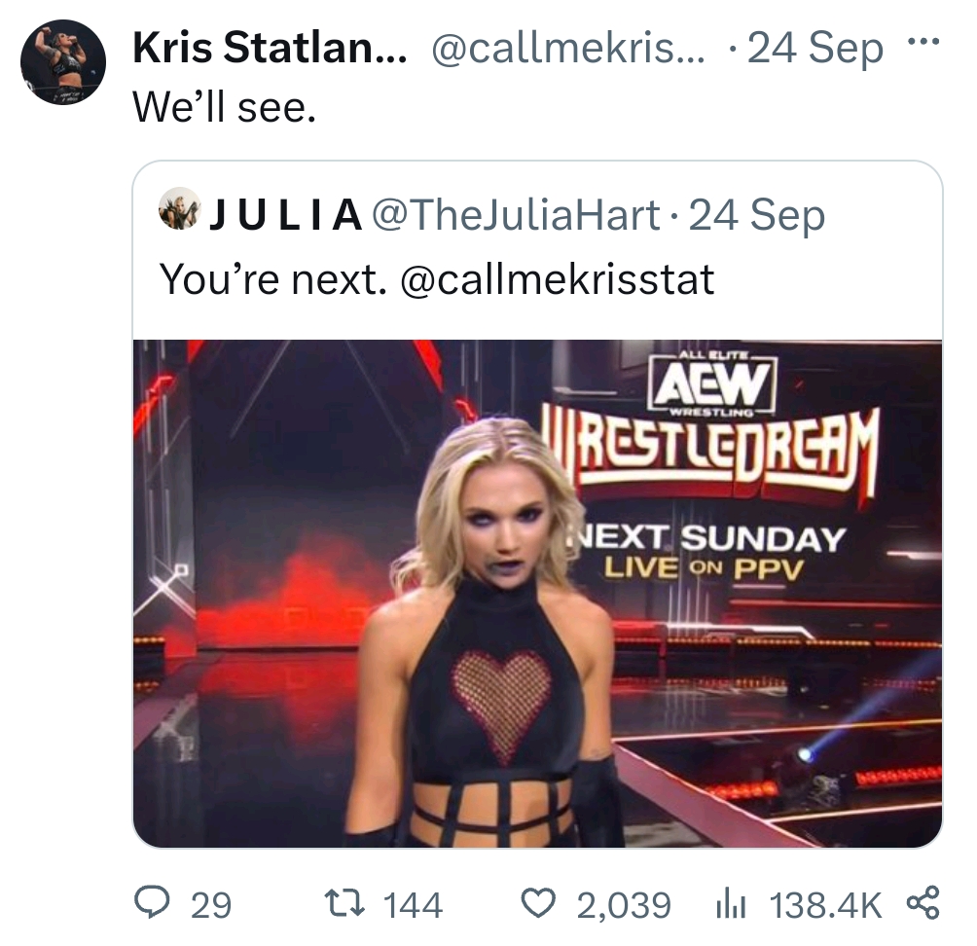
Task: Open the quoted tweet text "You're next."
Action: 272,278
